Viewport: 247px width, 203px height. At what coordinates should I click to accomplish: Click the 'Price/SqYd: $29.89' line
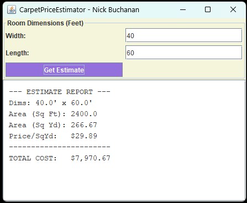[x=53, y=136]
